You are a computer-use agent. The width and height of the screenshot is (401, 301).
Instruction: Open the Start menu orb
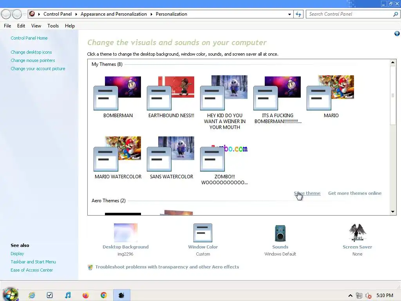[11, 295]
